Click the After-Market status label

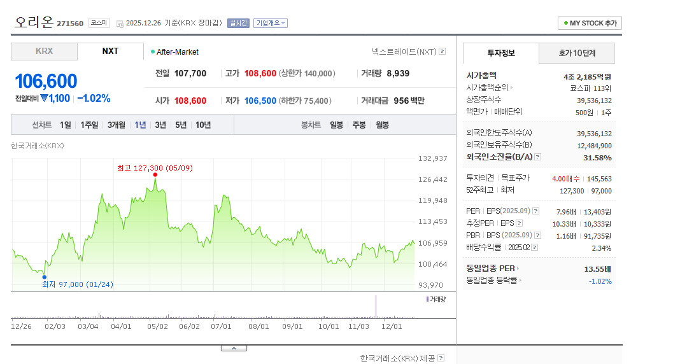pyautogui.click(x=178, y=52)
